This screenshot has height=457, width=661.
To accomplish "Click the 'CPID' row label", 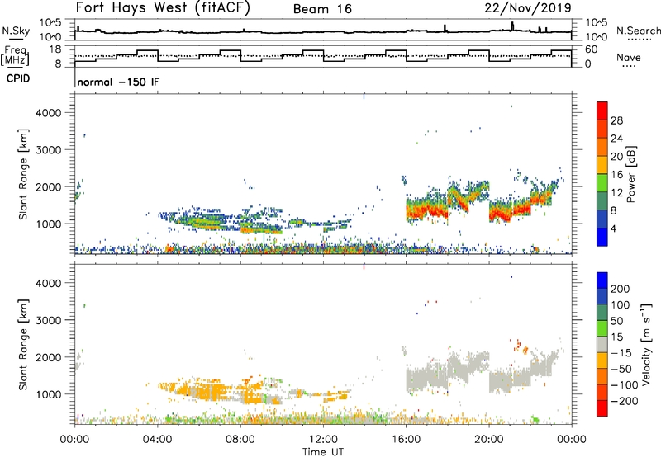I will pos(18,78).
